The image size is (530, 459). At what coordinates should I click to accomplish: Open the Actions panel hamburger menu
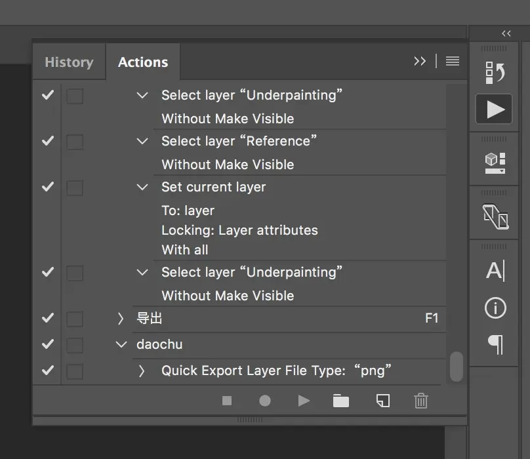(x=452, y=61)
